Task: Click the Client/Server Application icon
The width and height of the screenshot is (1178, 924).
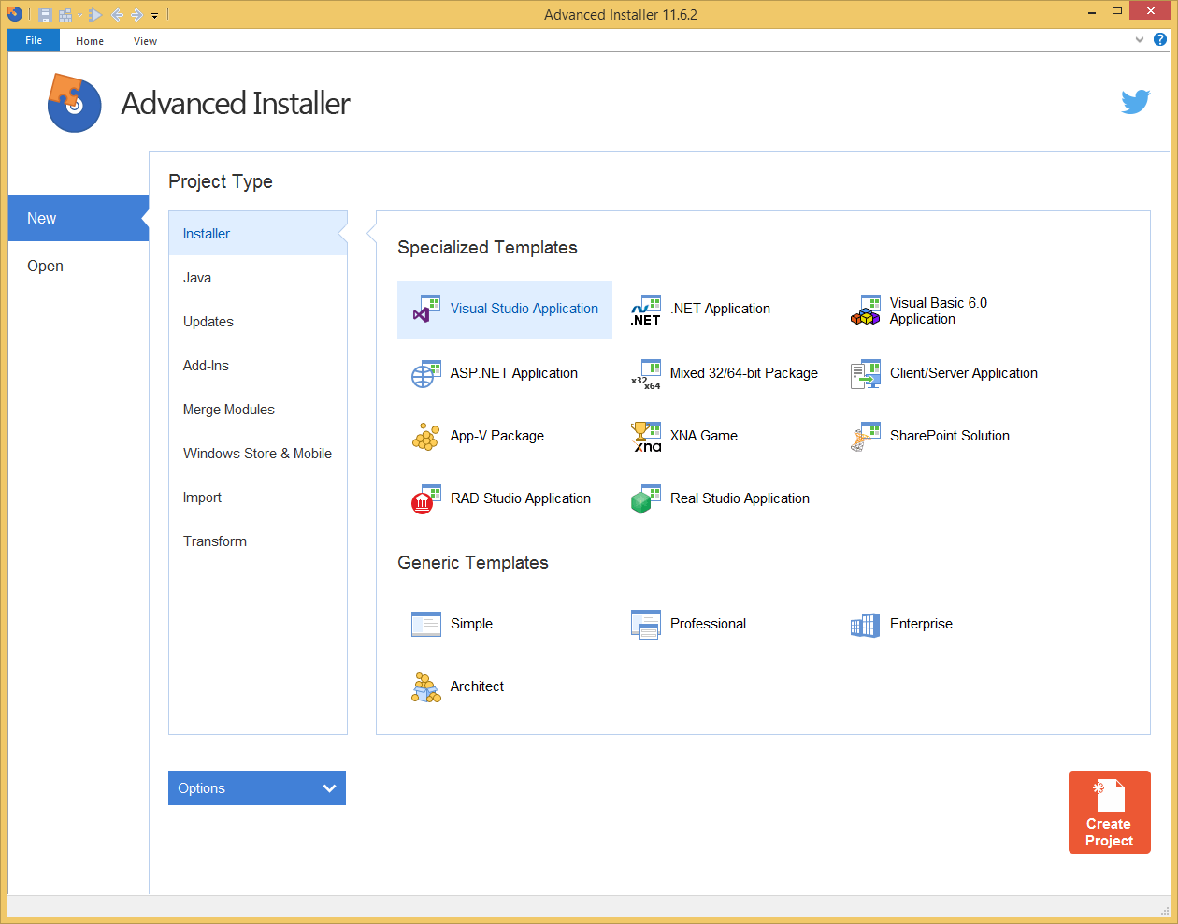Action: (866, 374)
